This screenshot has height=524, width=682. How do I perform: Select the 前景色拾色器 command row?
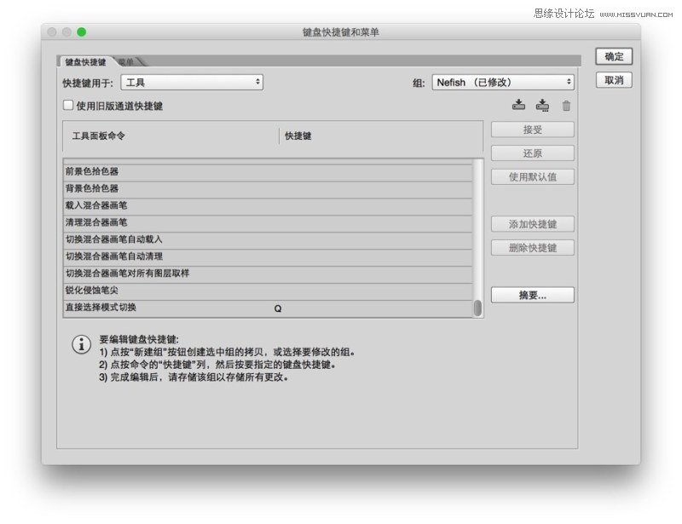(x=170, y=170)
